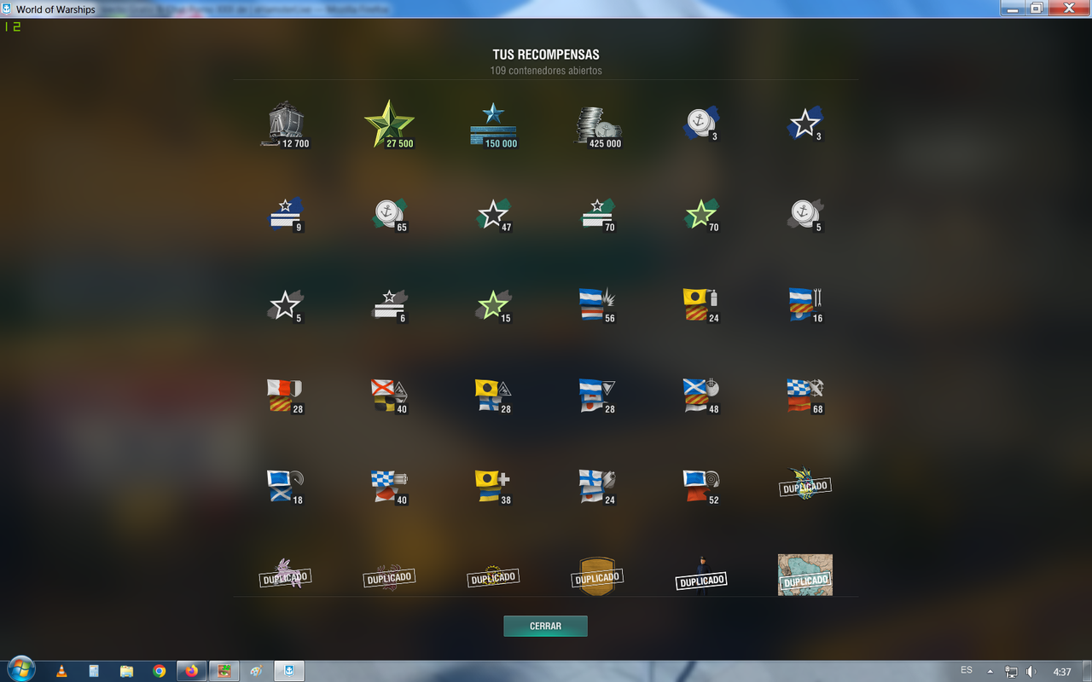Click the green anchor coin bonus with 65

click(390, 215)
